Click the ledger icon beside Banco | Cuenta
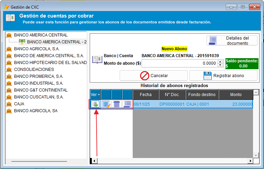 coord(97,60)
